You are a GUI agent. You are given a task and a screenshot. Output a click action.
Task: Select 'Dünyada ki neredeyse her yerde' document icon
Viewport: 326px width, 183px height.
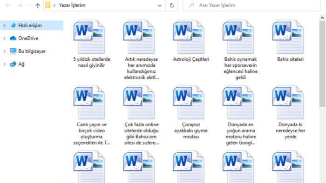tap(288, 102)
